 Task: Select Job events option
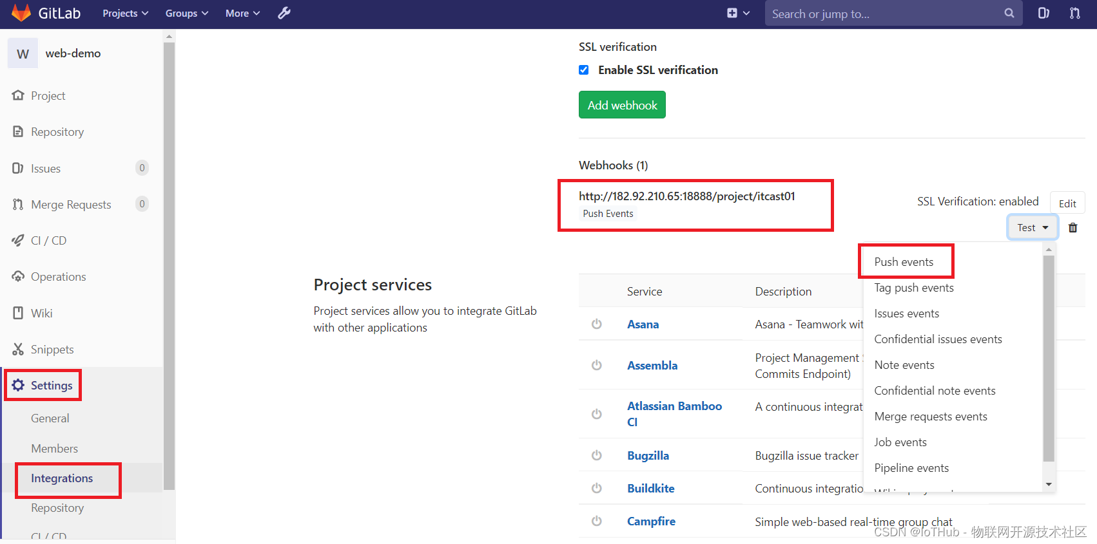900,442
